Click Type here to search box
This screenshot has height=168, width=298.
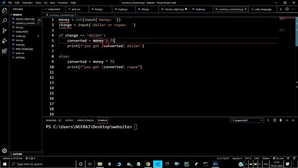(43, 164)
